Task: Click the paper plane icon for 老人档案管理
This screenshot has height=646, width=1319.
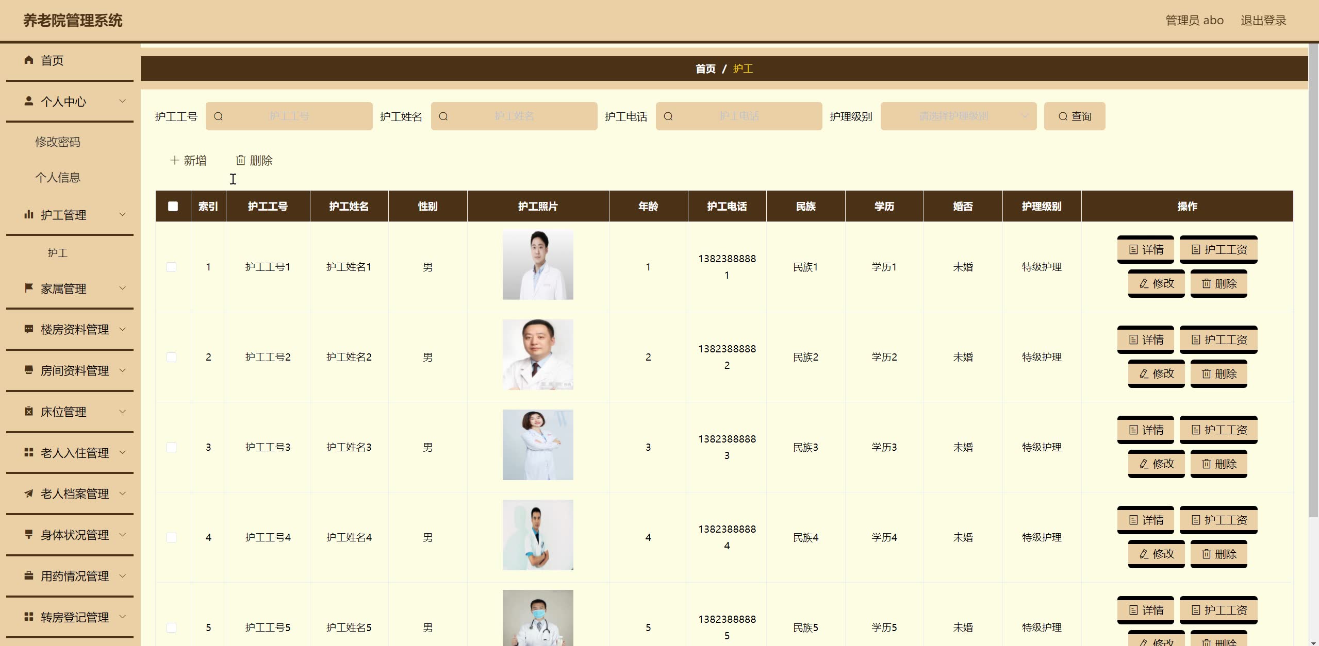Action: pyautogui.click(x=29, y=494)
